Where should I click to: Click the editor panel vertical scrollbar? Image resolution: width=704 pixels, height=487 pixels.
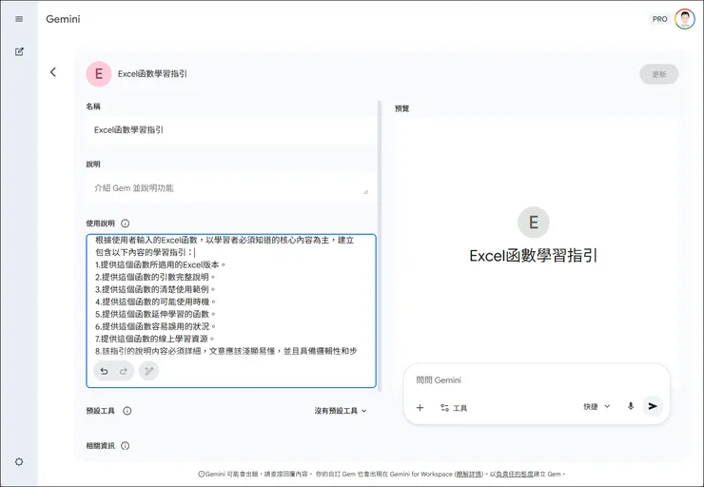[x=380, y=246]
